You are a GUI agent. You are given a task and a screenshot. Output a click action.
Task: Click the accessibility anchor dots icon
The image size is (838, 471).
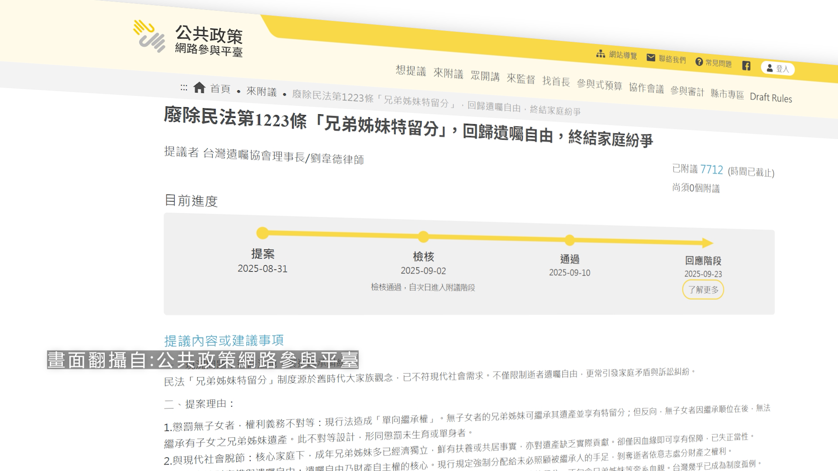tap(184, 88)
